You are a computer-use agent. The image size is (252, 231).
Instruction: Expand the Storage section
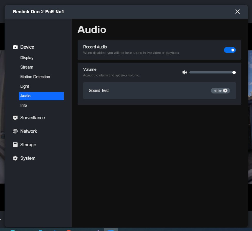click(28, 145)
